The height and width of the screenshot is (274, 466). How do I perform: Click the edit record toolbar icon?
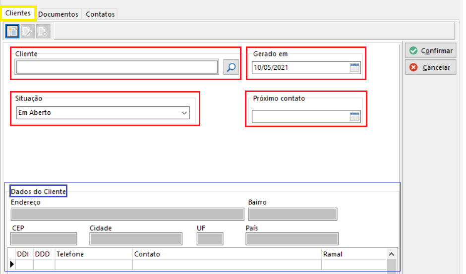point(27,31)
